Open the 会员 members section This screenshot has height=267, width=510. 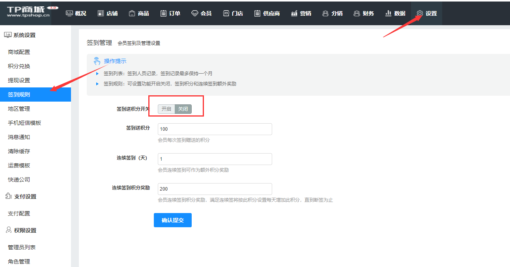point(202,13)
